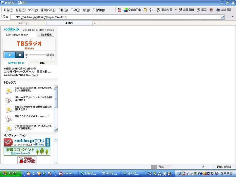Switch to the 選局 station tab

pos(42,63)
